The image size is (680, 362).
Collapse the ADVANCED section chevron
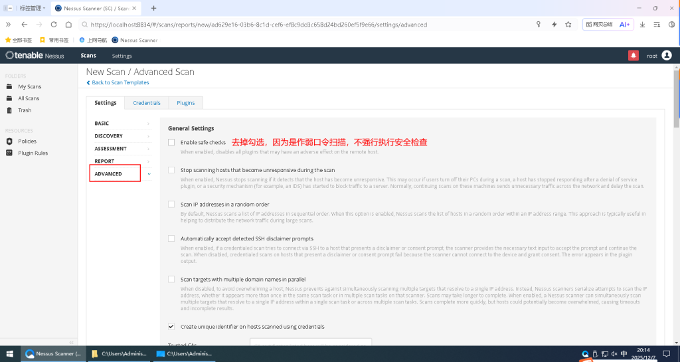[x=149, y=174]
